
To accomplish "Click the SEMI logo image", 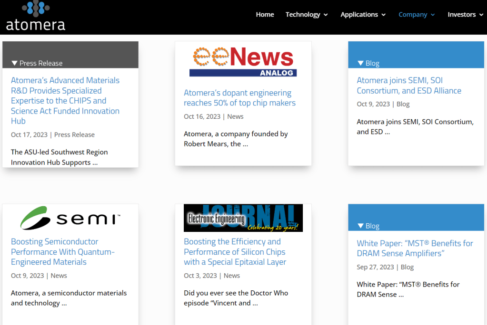I will (70, 218).
